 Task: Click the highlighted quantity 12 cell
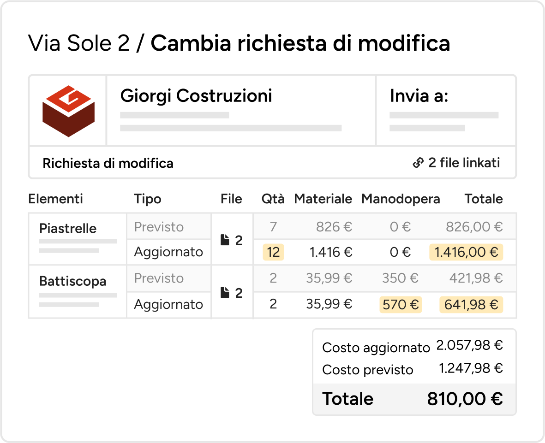pyautogui.click(x=273, y=252)
